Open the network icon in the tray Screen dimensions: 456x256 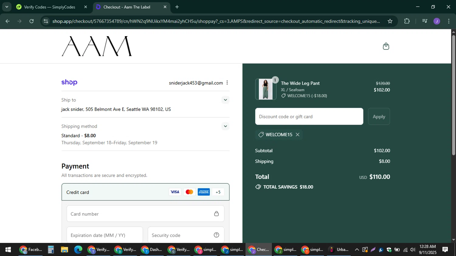pyautogui.click(x=405, y=250)
